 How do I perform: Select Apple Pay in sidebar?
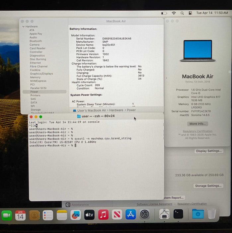point(36,34)
